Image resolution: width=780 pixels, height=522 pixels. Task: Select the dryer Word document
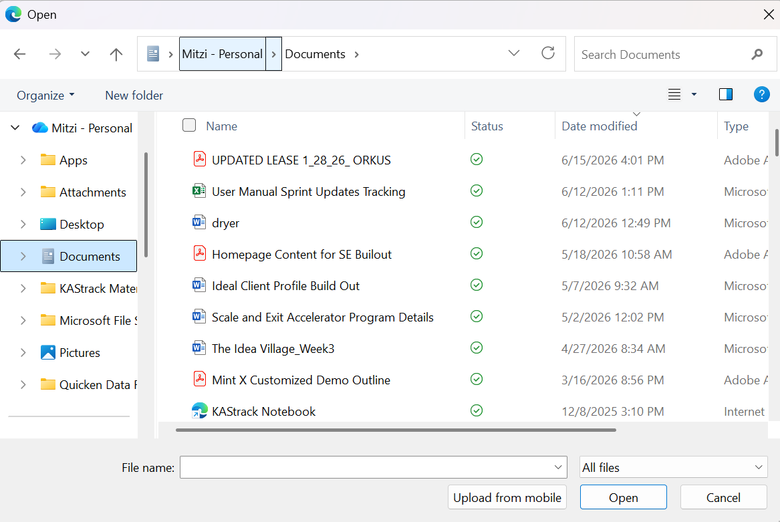coord(225,223)
